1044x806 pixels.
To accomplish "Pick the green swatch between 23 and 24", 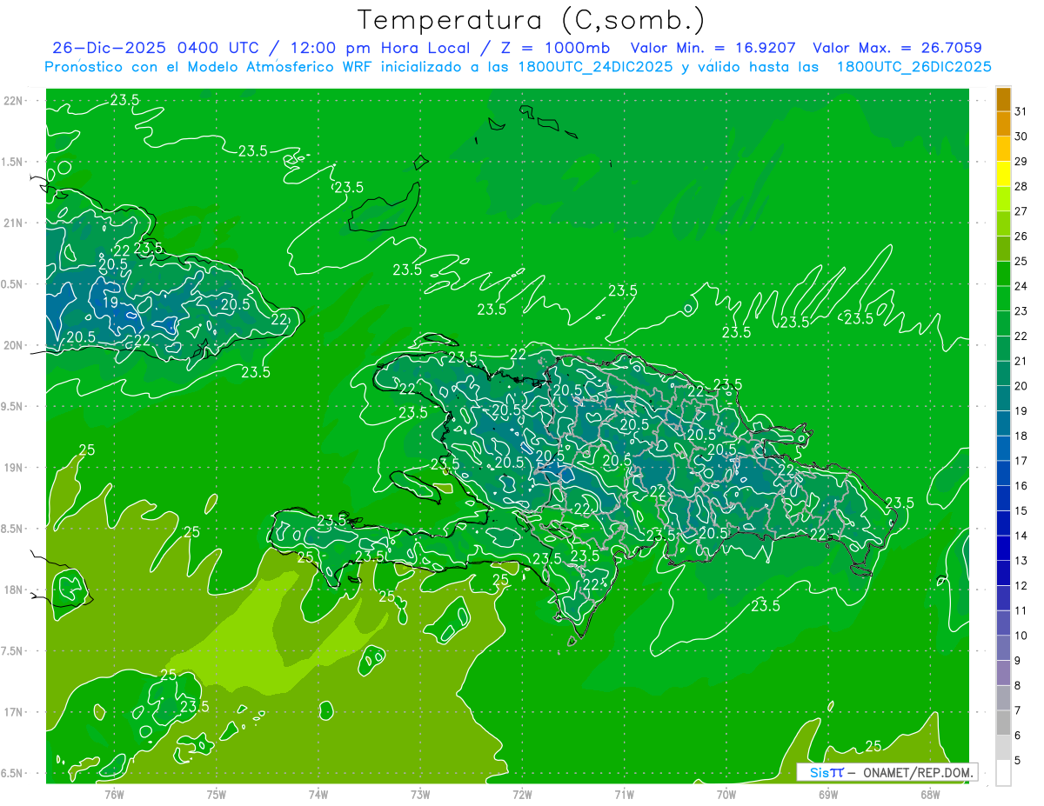I will (1003, 298).
